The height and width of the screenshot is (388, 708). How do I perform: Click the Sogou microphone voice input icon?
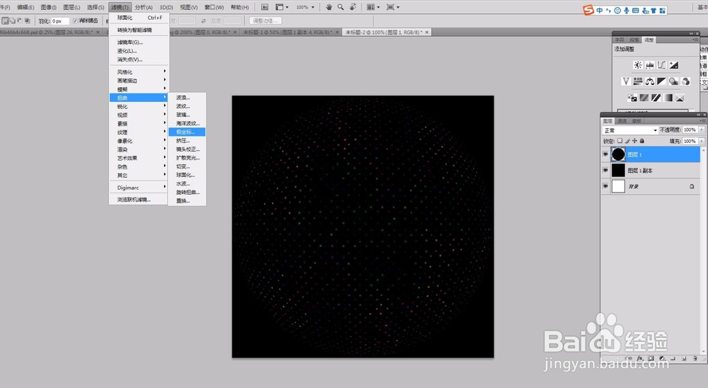coord(627,10)
